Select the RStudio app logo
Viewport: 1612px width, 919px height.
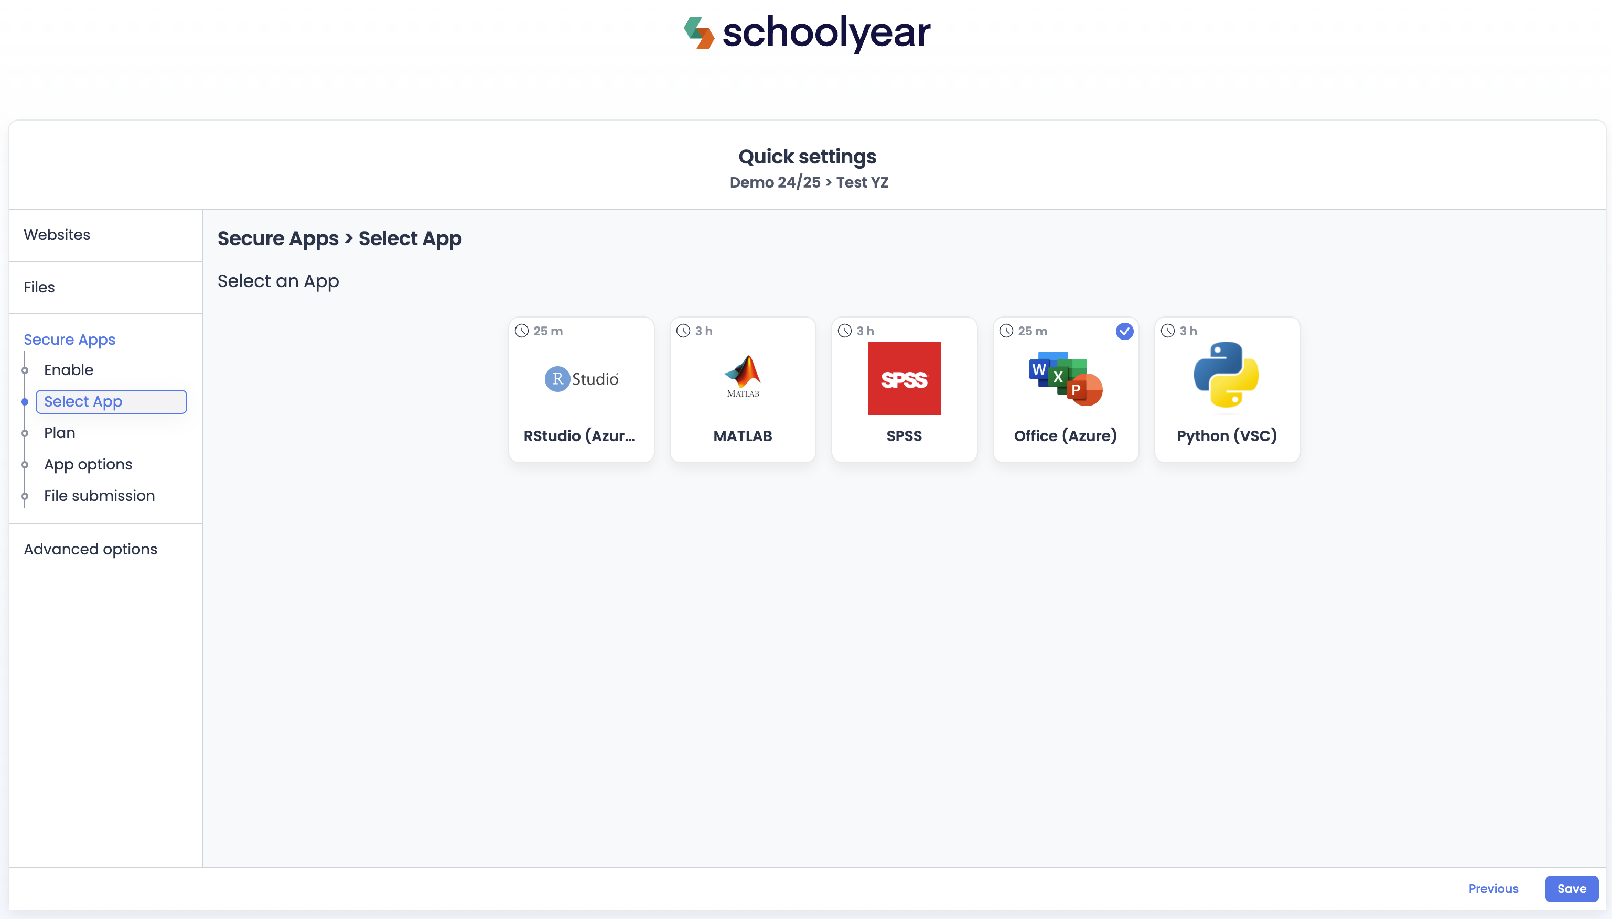pos(581,379)
